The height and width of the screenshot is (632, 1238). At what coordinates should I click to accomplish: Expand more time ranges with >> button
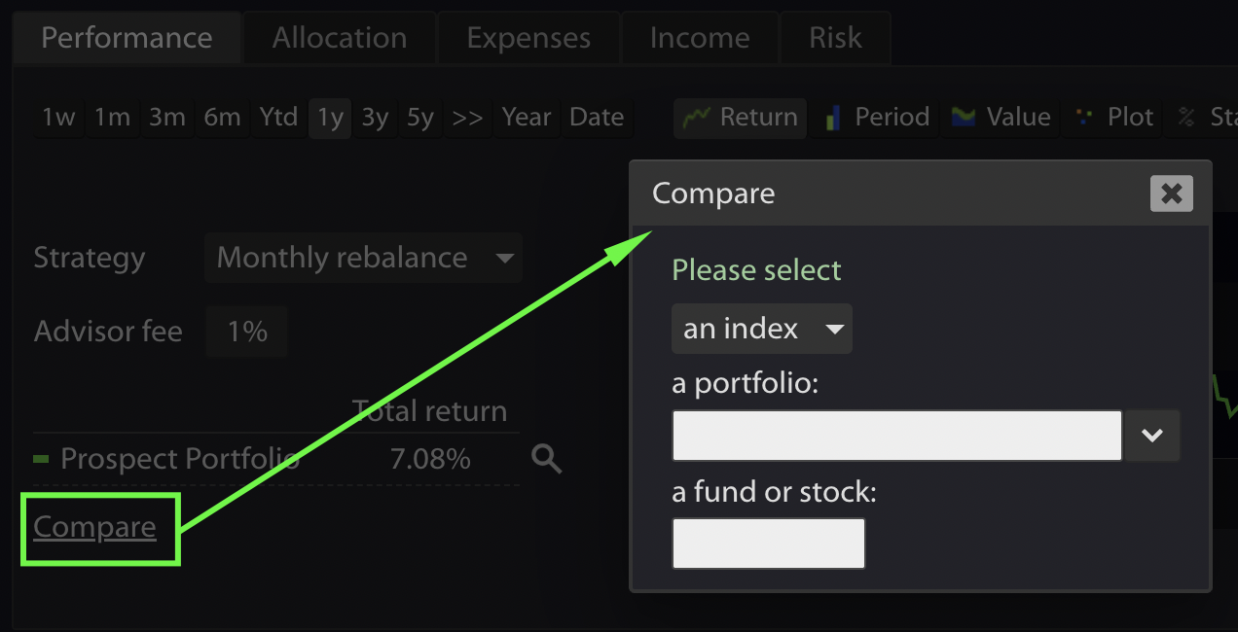467,118
